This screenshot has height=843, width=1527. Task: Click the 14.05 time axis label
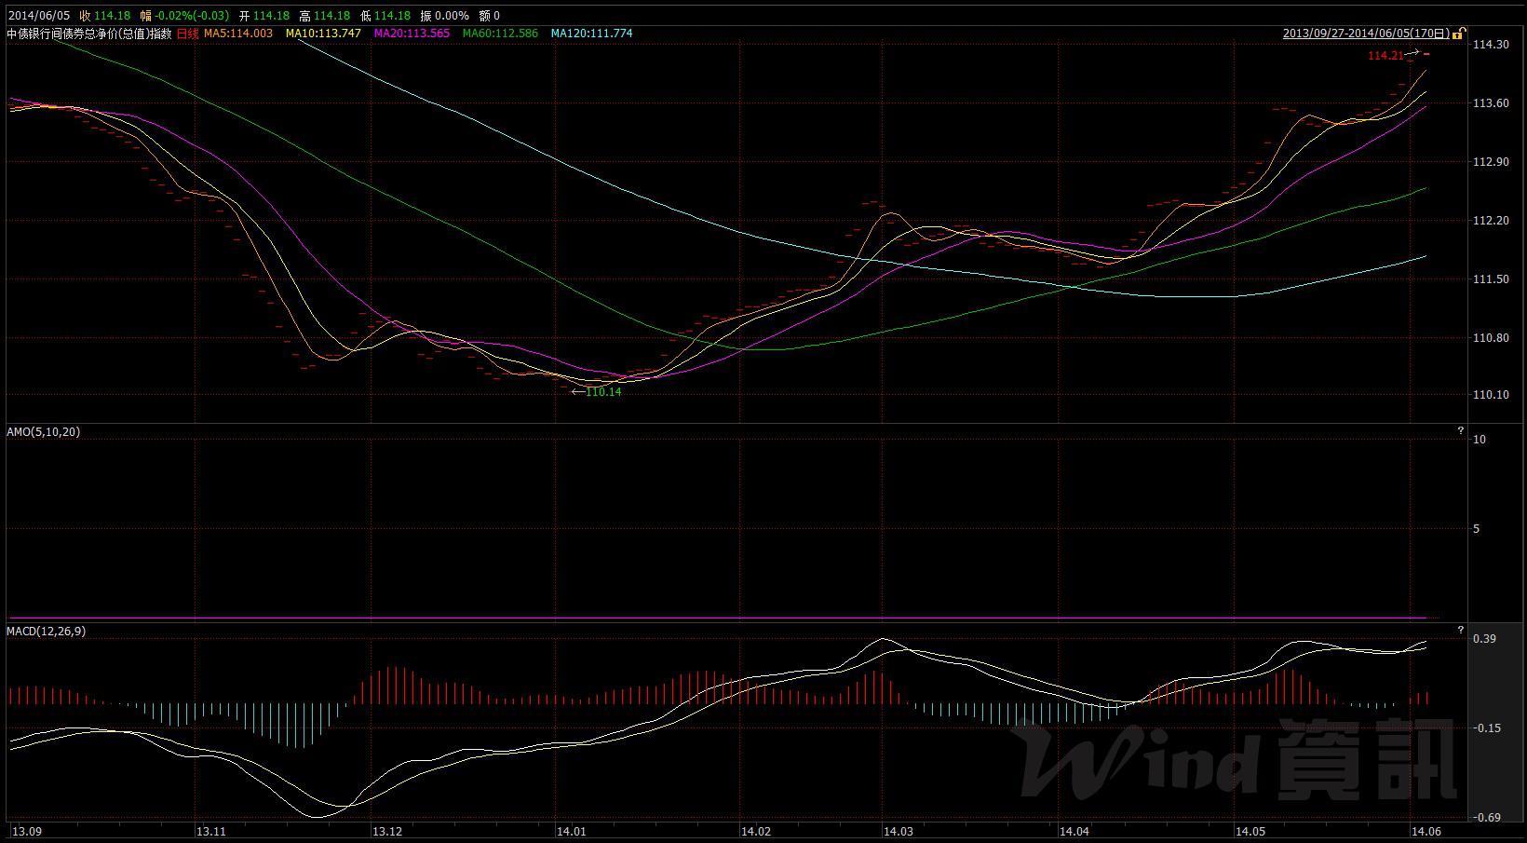1250,830
